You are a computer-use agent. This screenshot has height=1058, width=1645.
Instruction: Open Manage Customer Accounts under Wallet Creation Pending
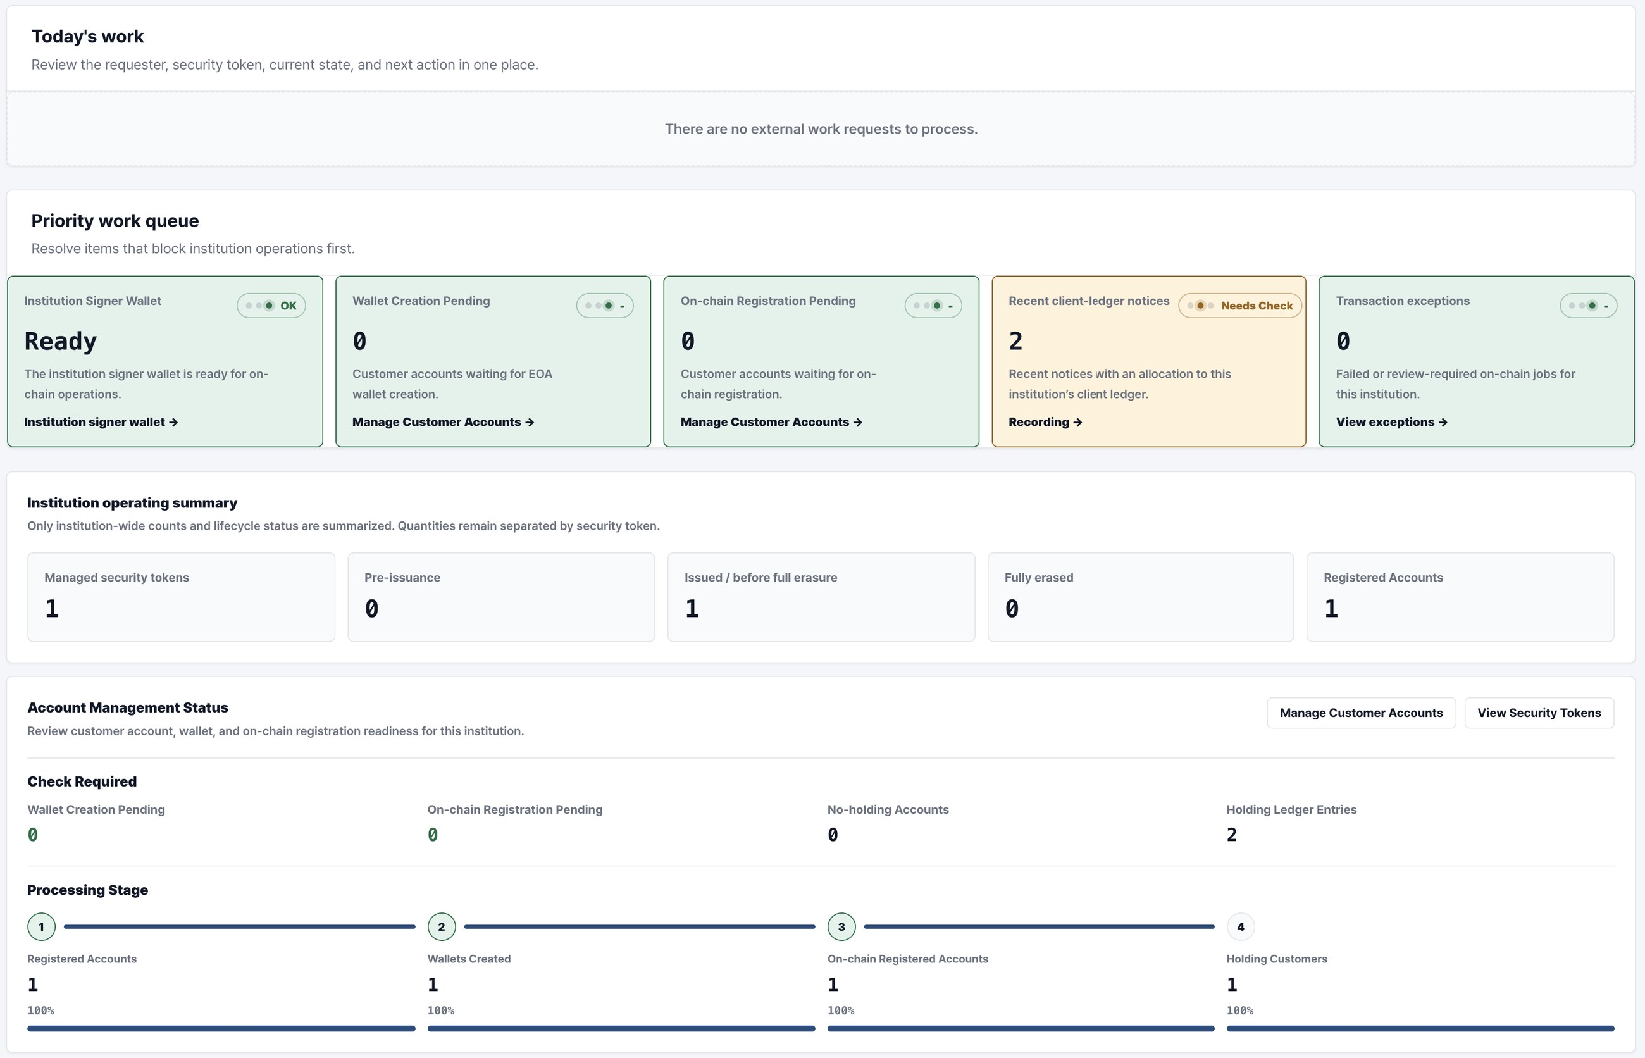click(x=443, y=422)
